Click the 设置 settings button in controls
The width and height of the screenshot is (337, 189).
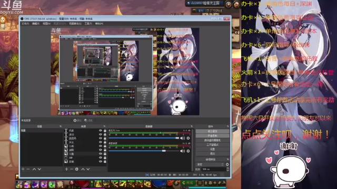click(212, 149)
